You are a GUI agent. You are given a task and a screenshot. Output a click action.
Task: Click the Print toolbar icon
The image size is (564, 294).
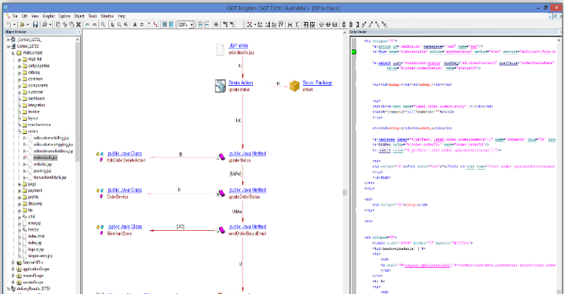tap(44, 25)
